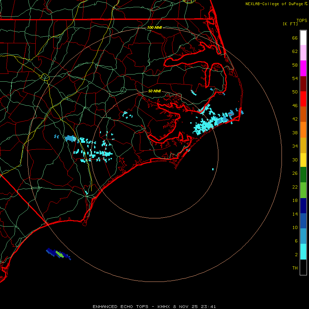Pick the white swatch atop the legend
309x309 pixels.
pyautogui.click(x=303, y=38)
